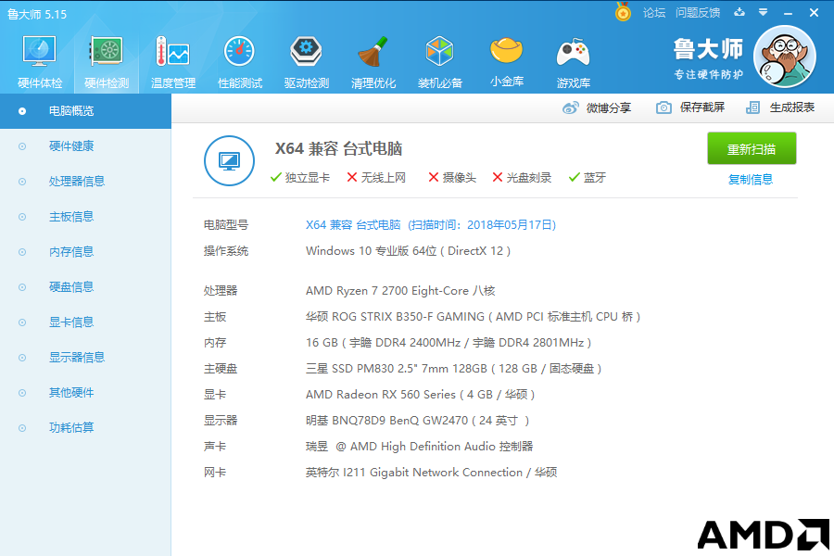Click the 光盘刻录 status indicator

(x=522, y=178)
